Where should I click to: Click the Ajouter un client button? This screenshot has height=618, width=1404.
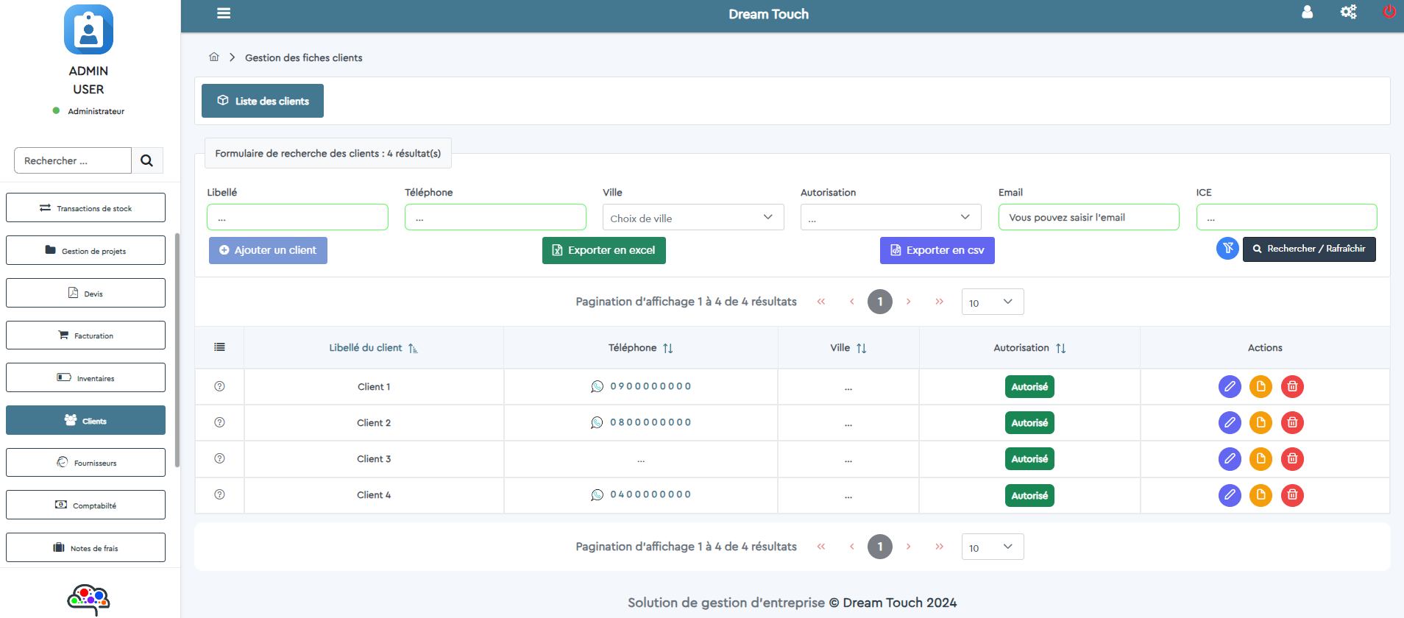coord(268,250)
